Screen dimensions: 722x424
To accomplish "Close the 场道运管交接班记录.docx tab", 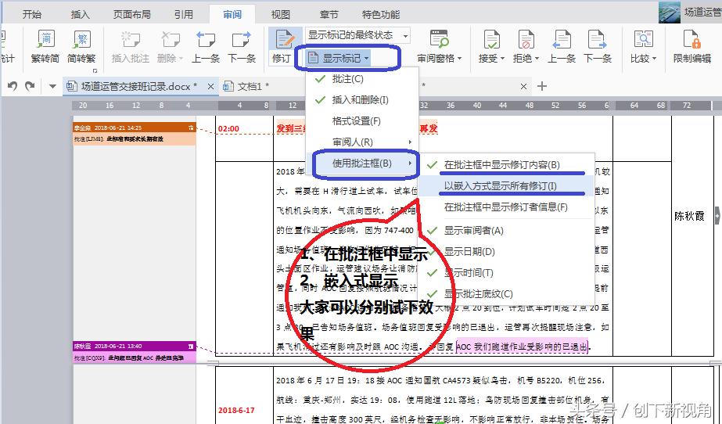I will pos(210,86).
